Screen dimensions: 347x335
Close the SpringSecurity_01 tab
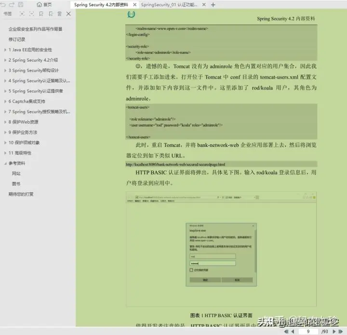204,5
